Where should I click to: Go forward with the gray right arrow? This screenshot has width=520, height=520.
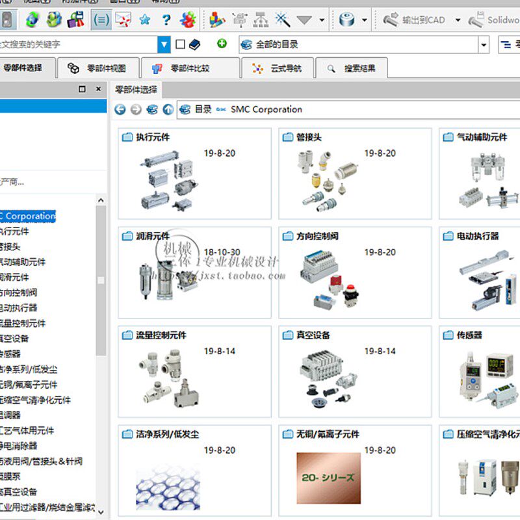tap(136, 109)
